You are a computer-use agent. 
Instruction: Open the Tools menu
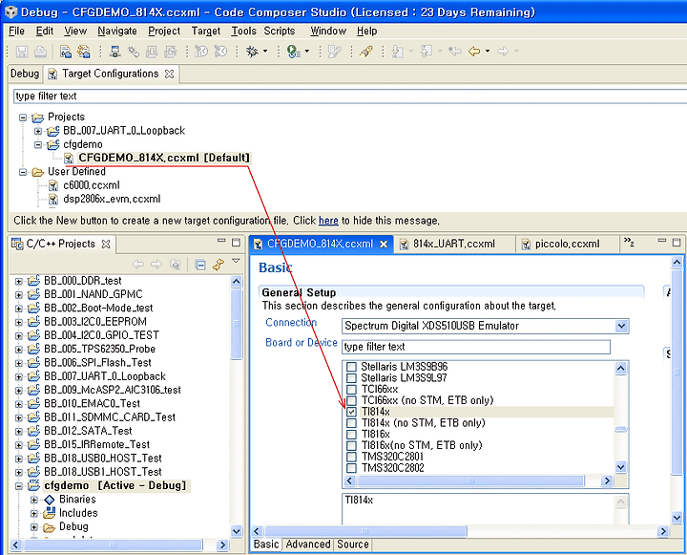pos(243,32)
